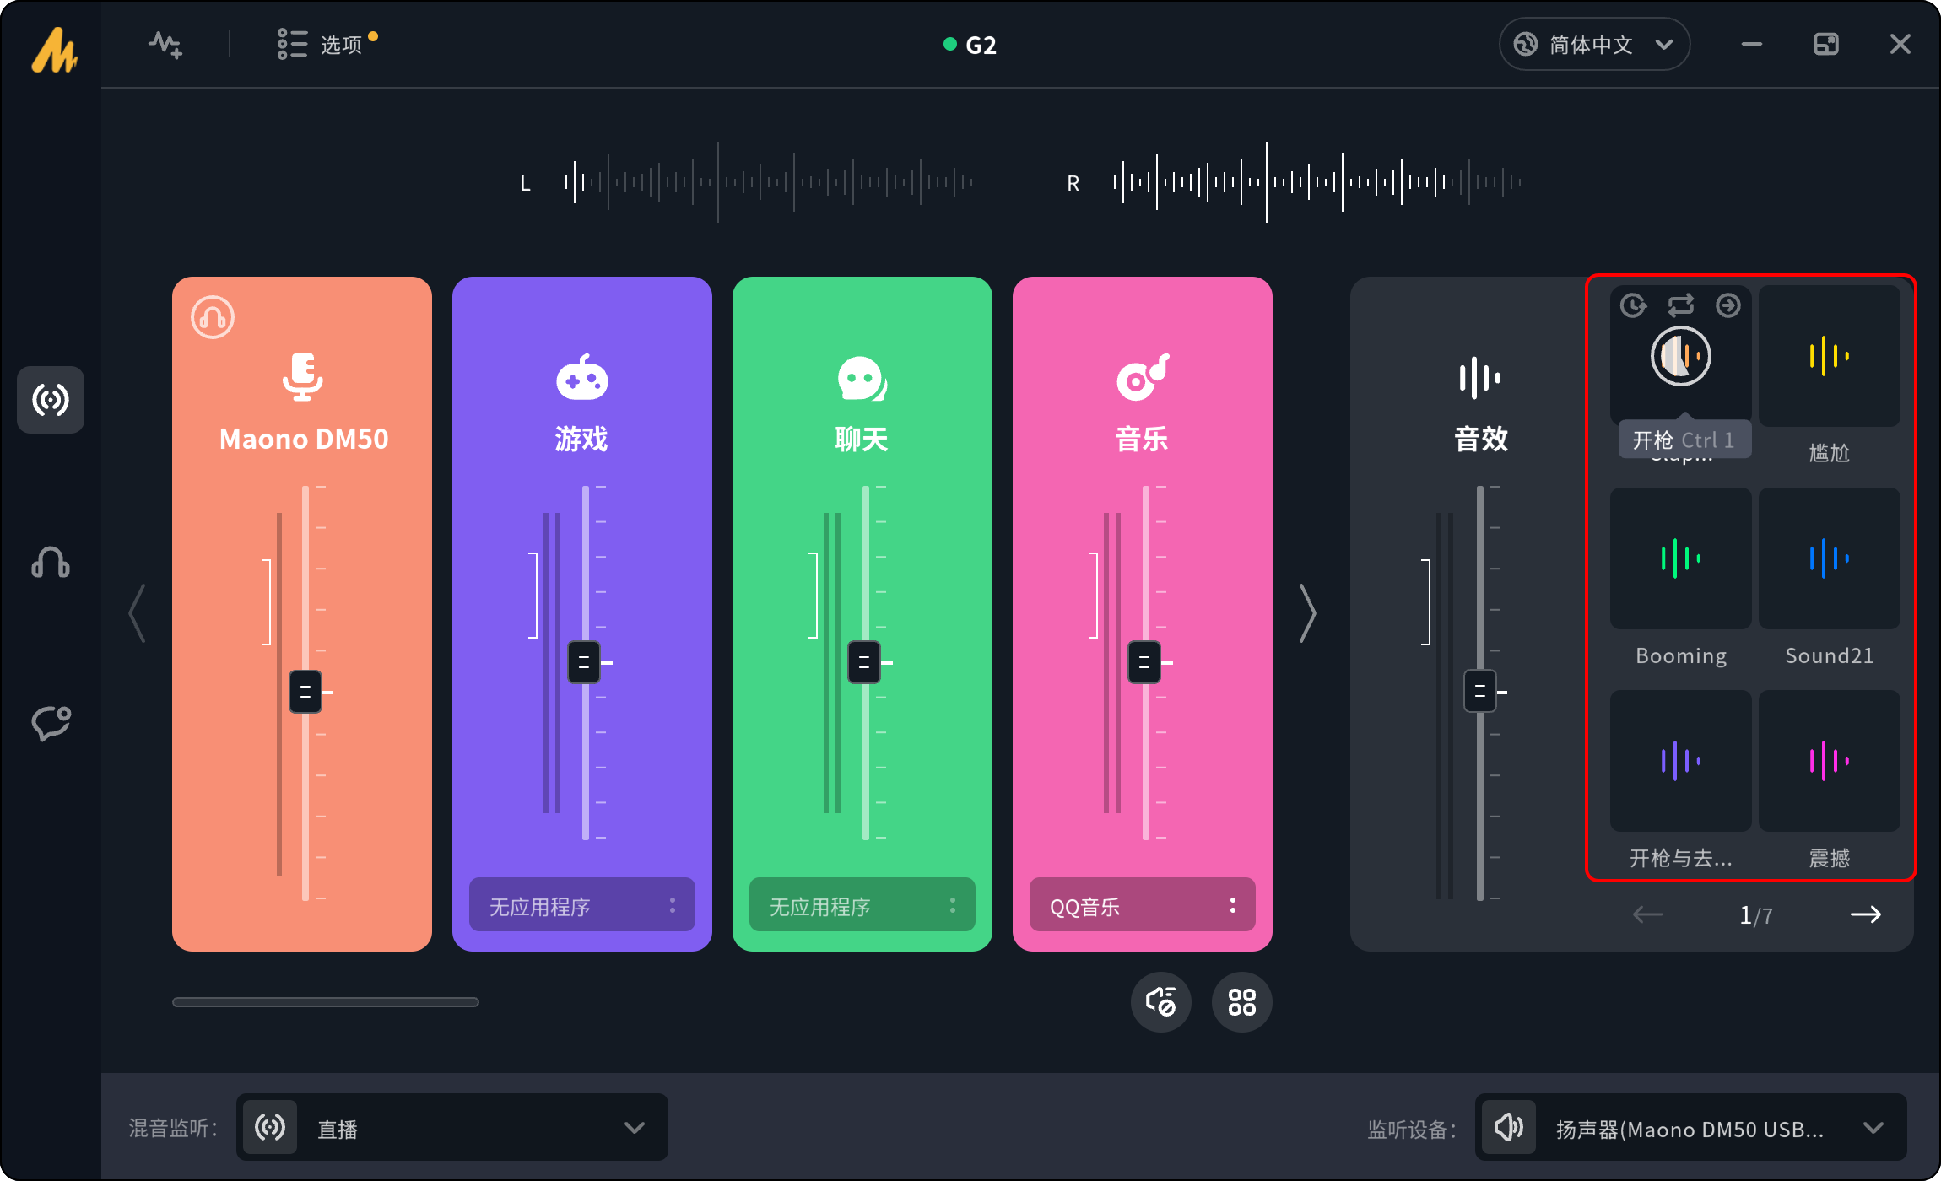Open the 简体中文 language dropdown
Screen dimensions: 1941x1181
(x=1593, y=44)
